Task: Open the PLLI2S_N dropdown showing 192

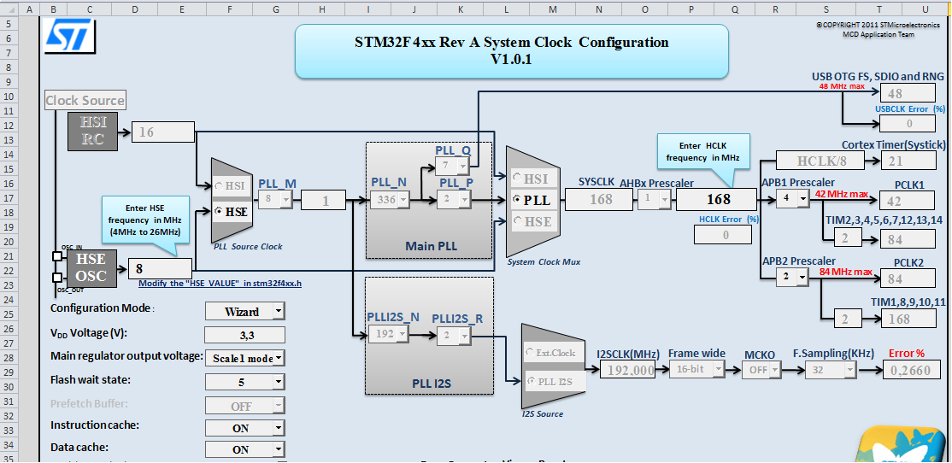Action: [x=403, y=334]
